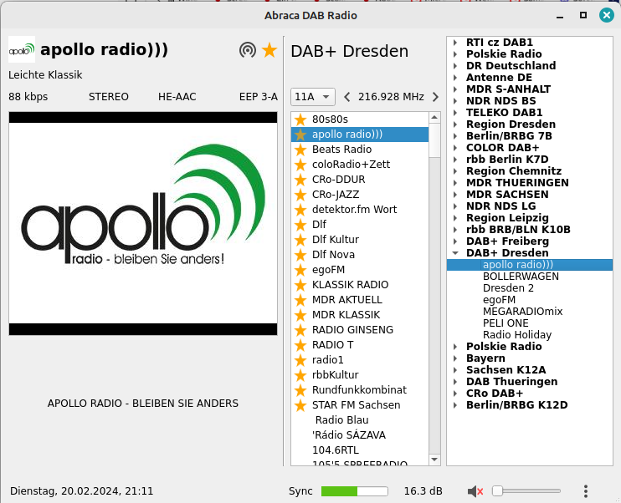The image size is (621, 503).
Task: Open the three-dot settings menu
Action: click(x=586, y=491)
